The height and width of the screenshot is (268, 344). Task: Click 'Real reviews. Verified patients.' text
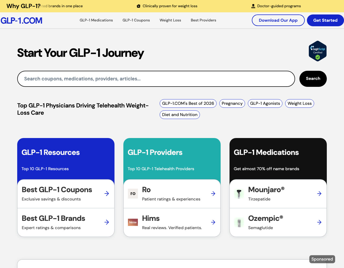click(172, 228)
